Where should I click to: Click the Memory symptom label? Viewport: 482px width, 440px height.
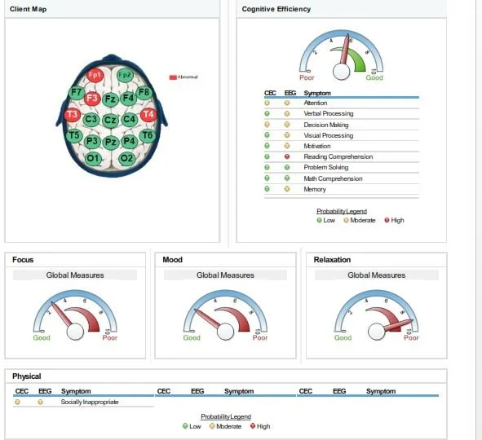coord(315,189)
